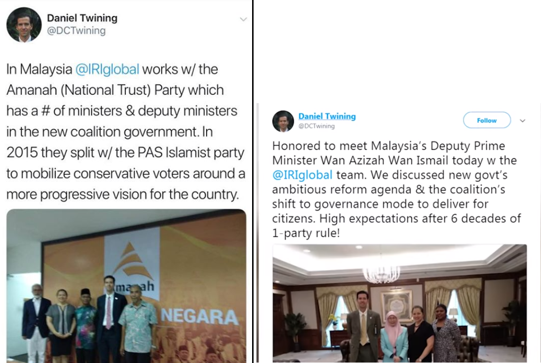Viewport: 541px width, 363px height.
Task: Click the @DCTwining handle in right tweet
Action: pos(316,126)
